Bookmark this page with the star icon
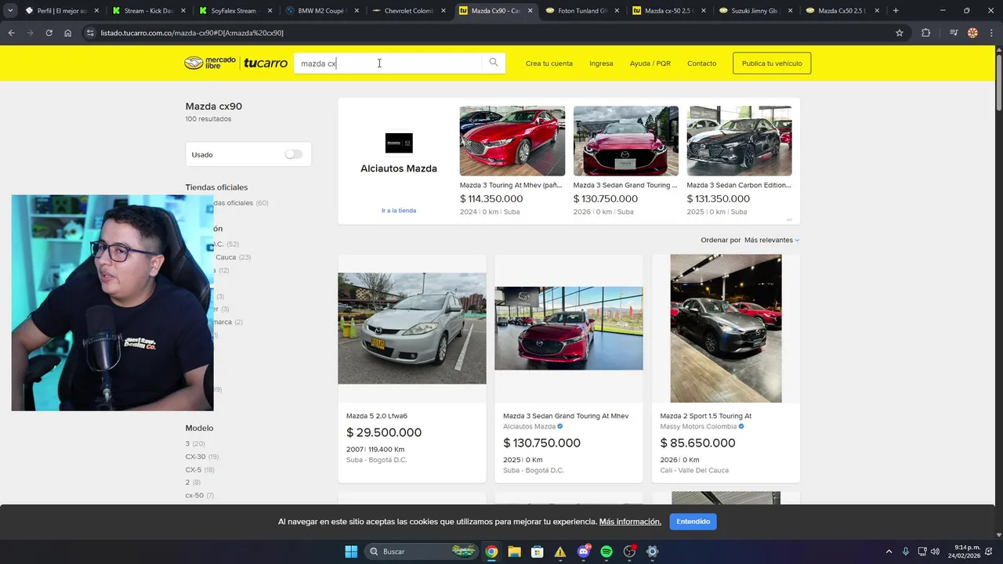Screen dimensions: 1003x564 tap(900, 33)
